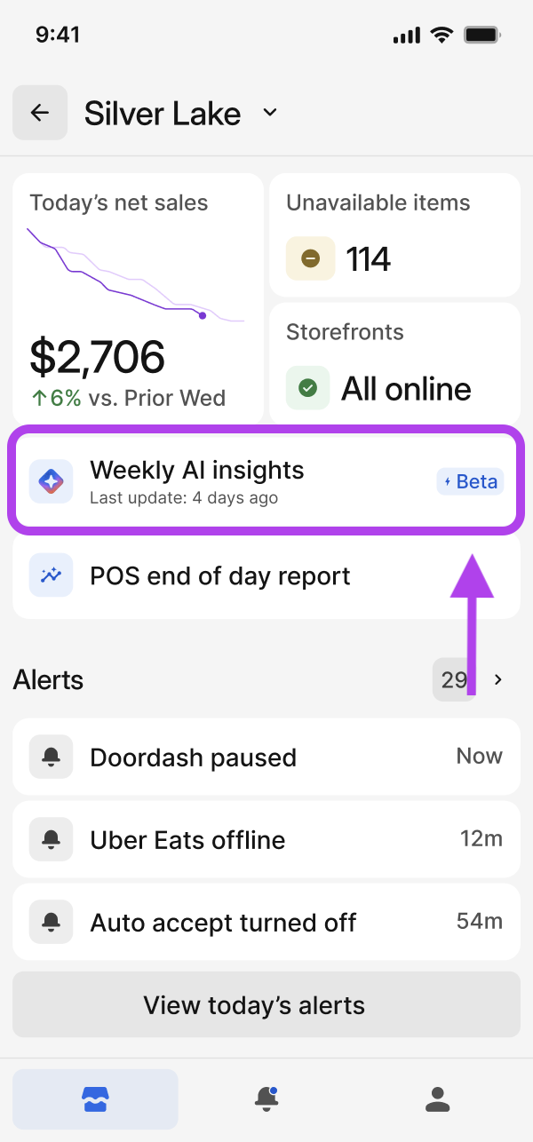Screen dimensions: 533x1142
Task: Open the Unavailable items card showing 114
Action: (x=394, y=235)
